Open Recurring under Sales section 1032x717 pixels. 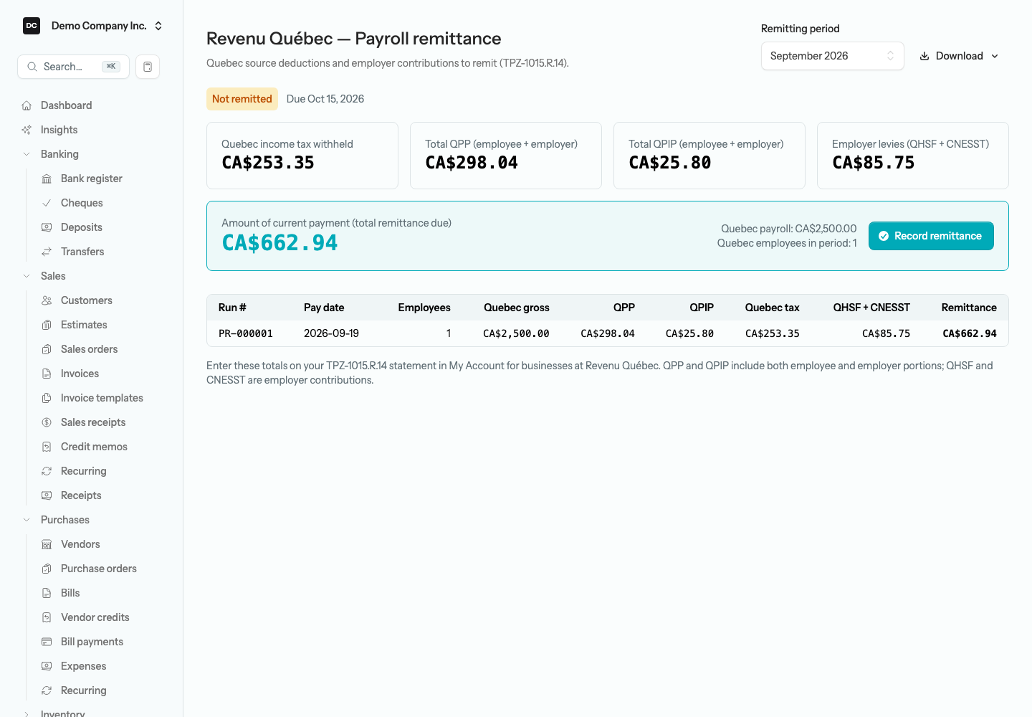83,471
